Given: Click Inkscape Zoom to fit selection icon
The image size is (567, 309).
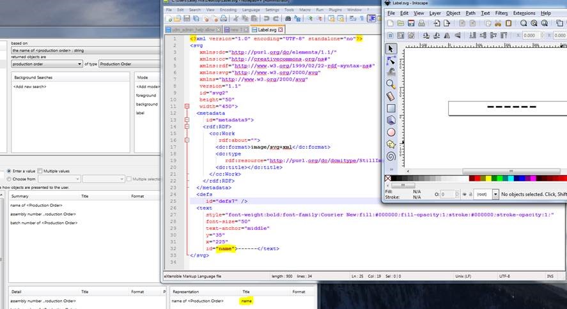Looking at the screenshot, I should coord(524,24).
